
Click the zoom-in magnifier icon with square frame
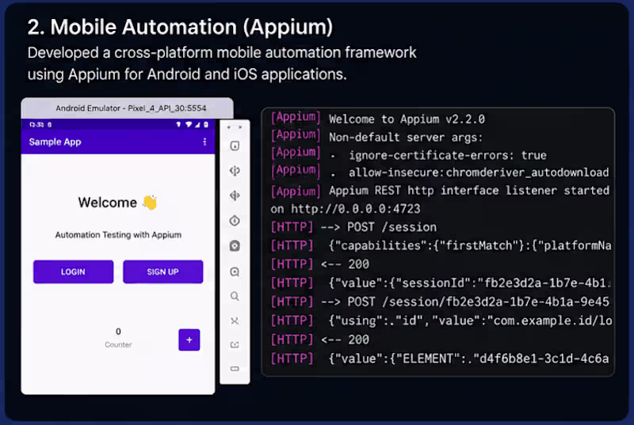click(x=235, y=271)
